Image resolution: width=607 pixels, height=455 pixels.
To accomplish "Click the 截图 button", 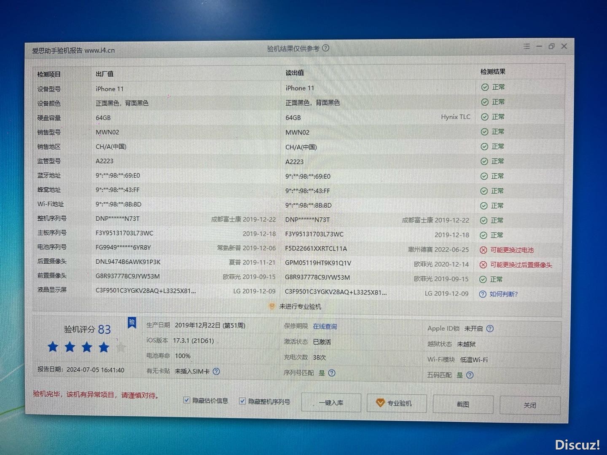I will pos(463,404).
